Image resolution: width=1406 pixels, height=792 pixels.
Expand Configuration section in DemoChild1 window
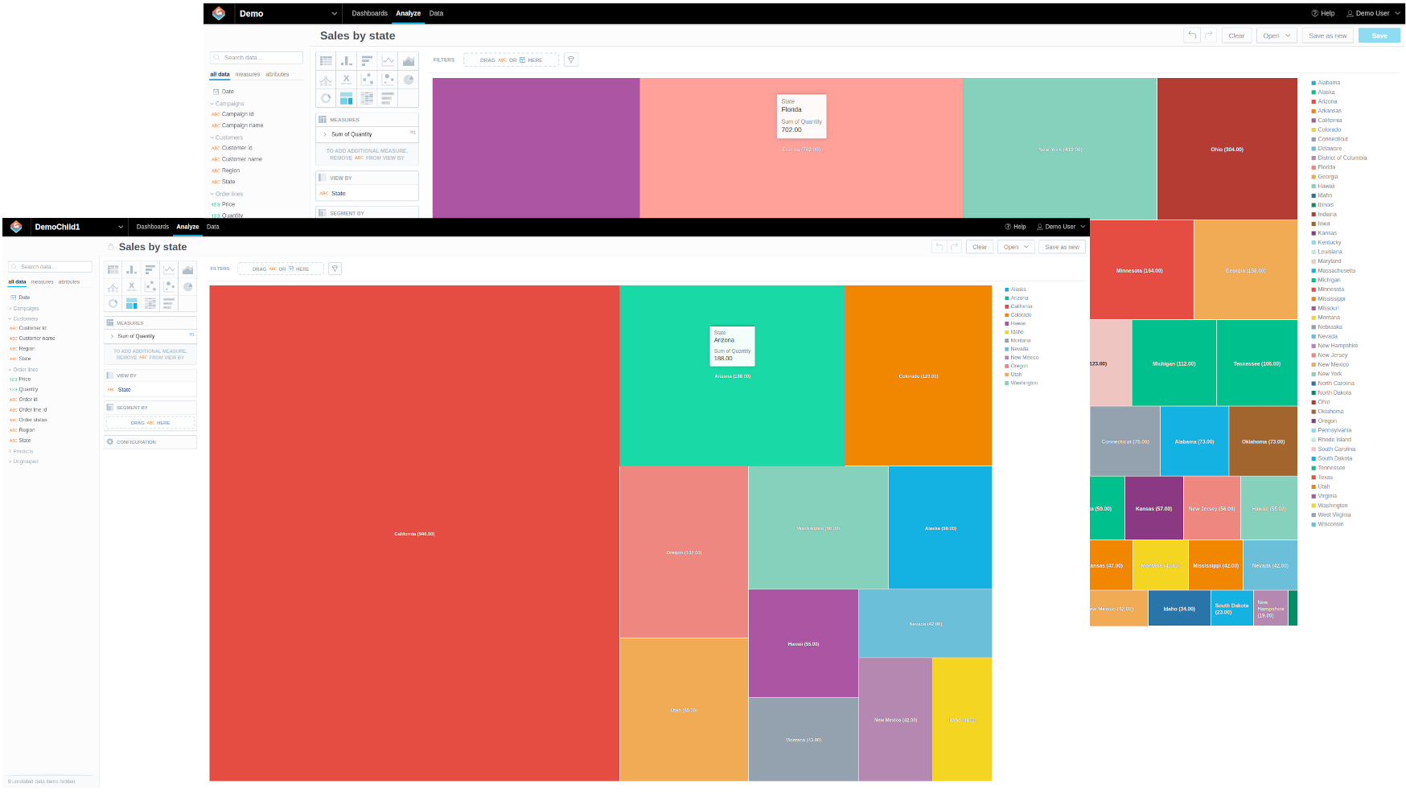click(150, 442)
